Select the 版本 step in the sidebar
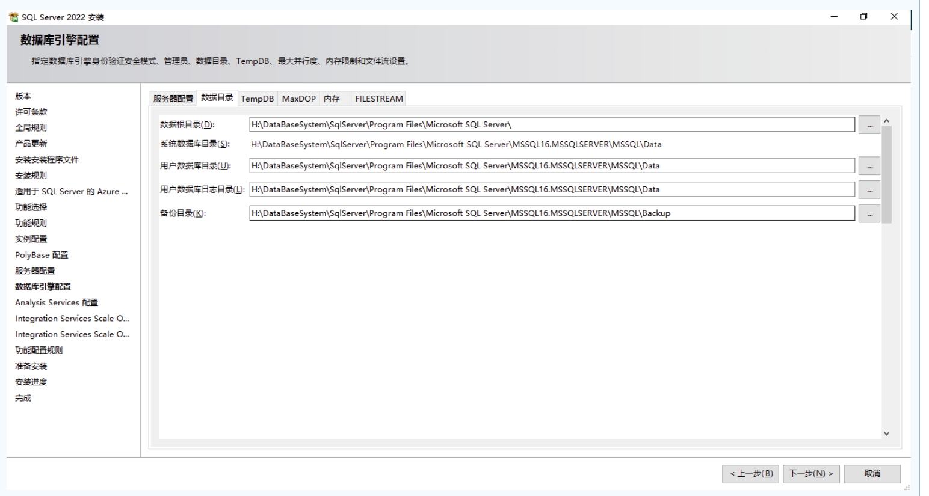The image size is (929, 496). (23, 96)
